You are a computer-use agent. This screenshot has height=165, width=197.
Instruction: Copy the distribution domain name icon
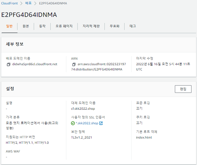[x=8, y=65]
